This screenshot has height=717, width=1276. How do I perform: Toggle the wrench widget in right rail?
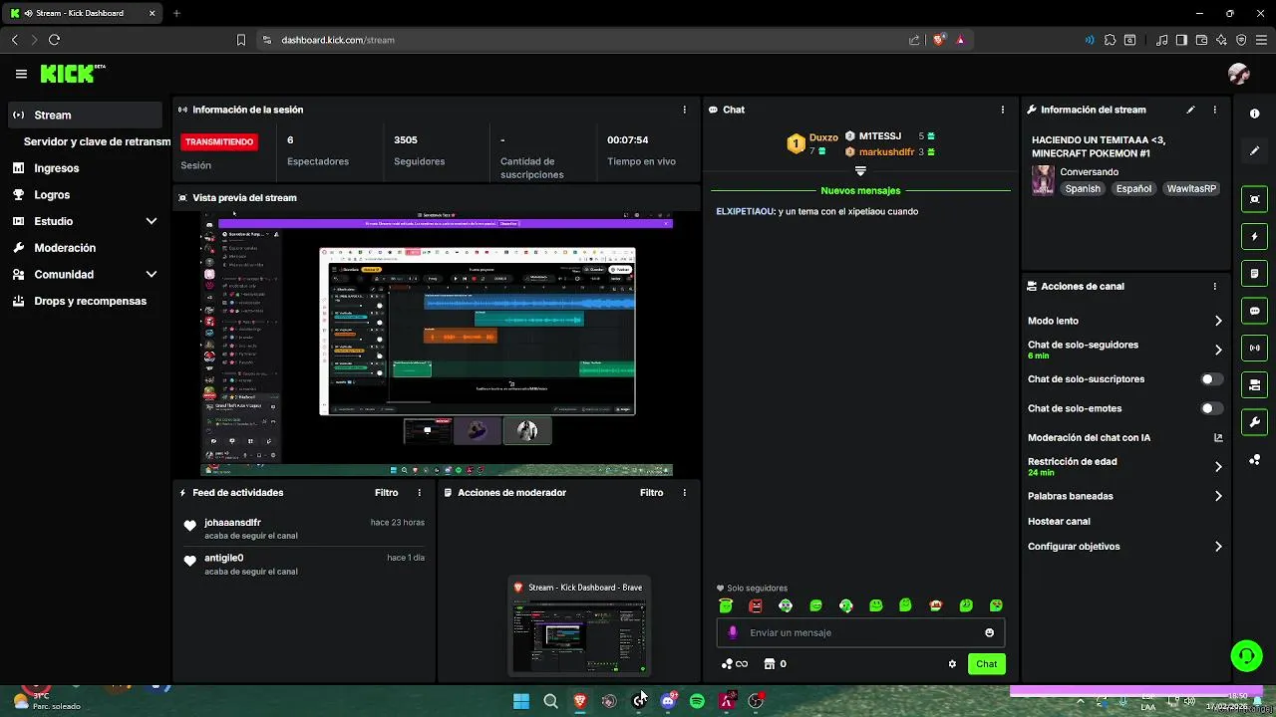point(1255,422)
